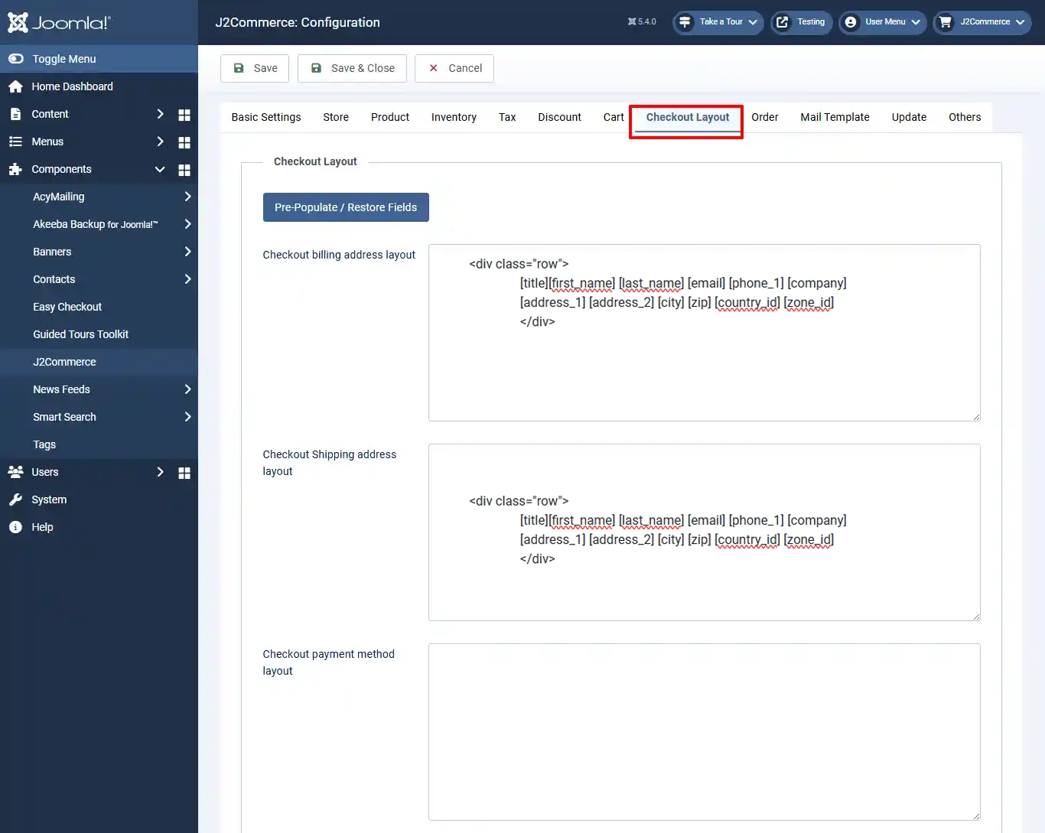Click the Joomla logo icon
The height and width of the screenshot is (833, 1045).
coord(18,22)
